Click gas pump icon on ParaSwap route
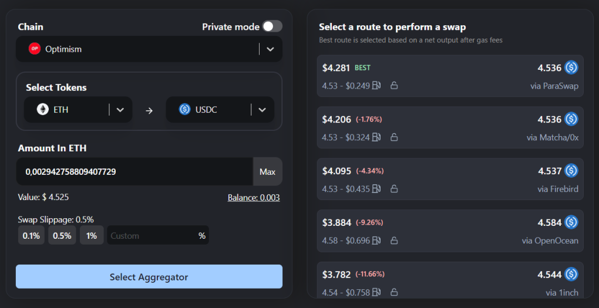 376,86
